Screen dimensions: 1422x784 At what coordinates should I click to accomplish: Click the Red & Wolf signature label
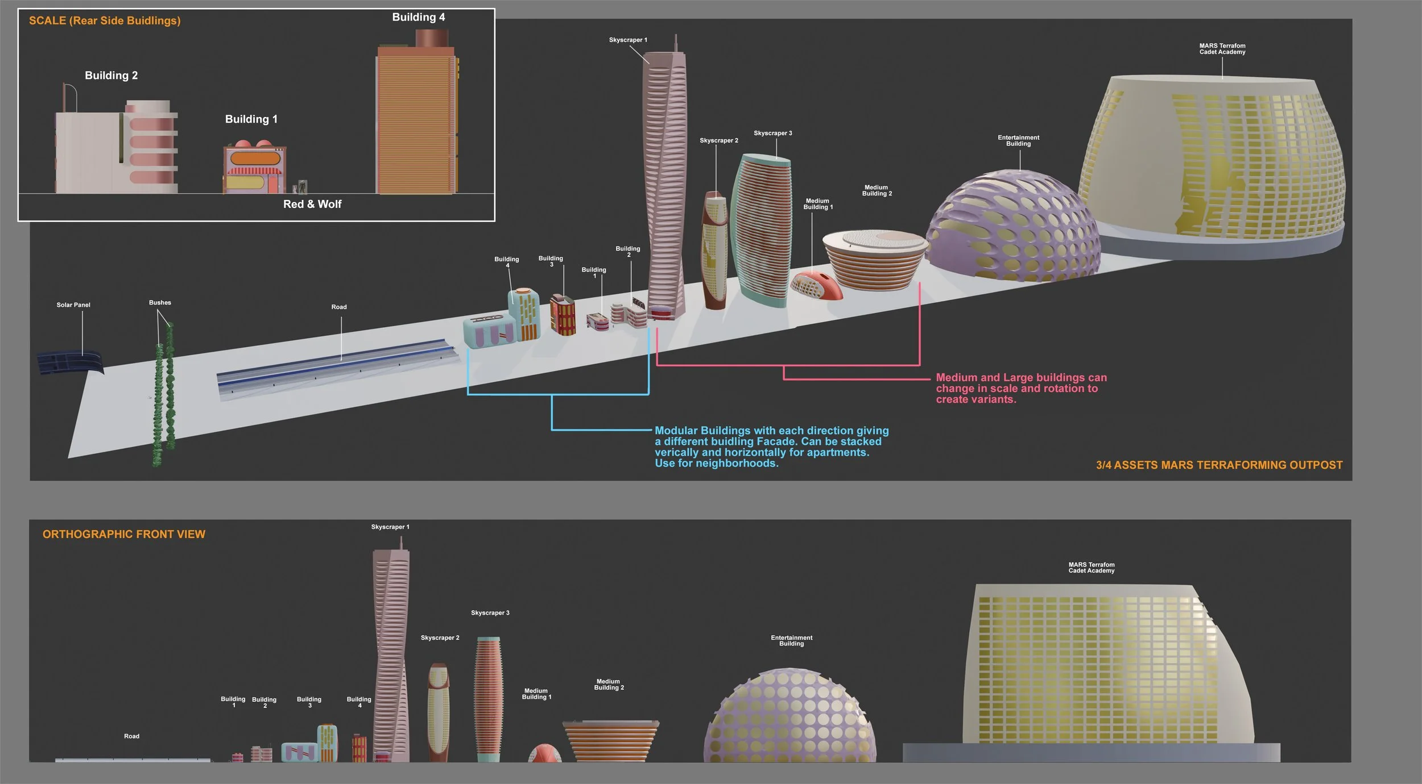point(312,204)
